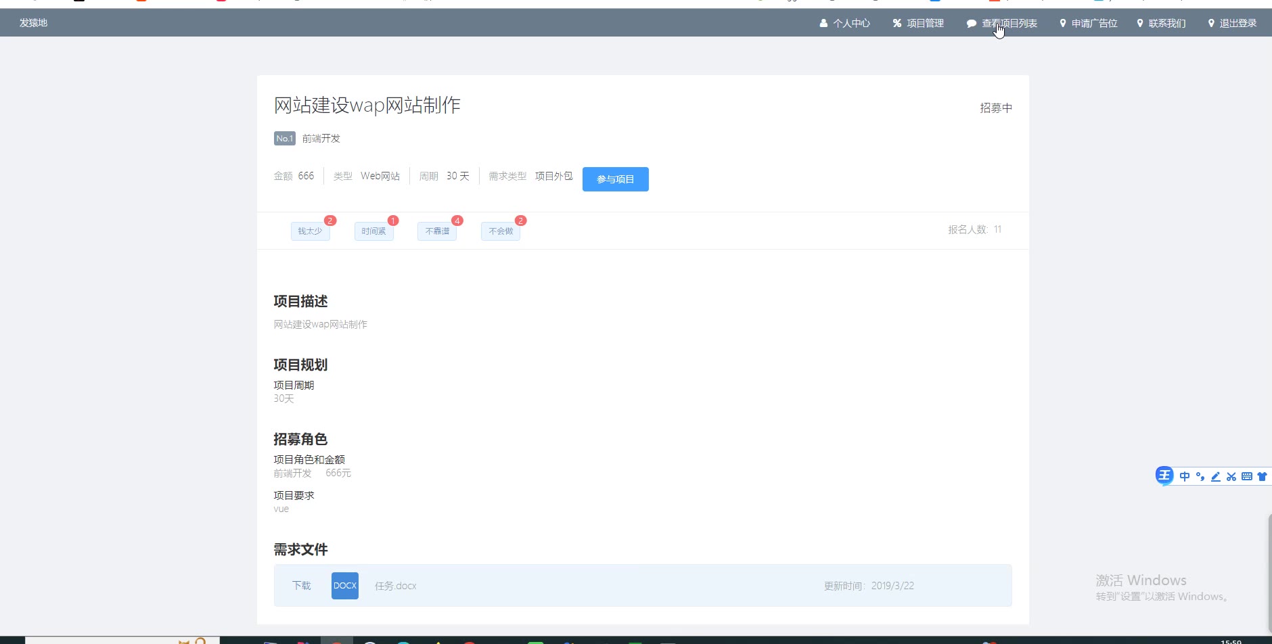Click the 666元 role amount
Image resolution: width=1272 pixels, height=644 pixels.
[x=338, y=474]
